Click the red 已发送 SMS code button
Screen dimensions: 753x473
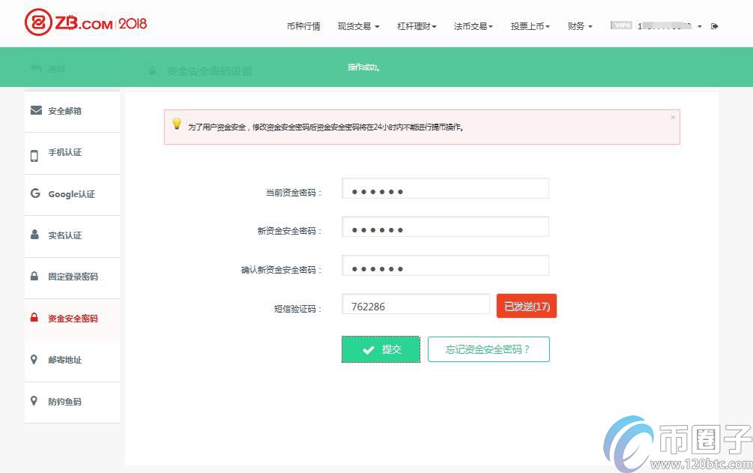coord(527,306)
